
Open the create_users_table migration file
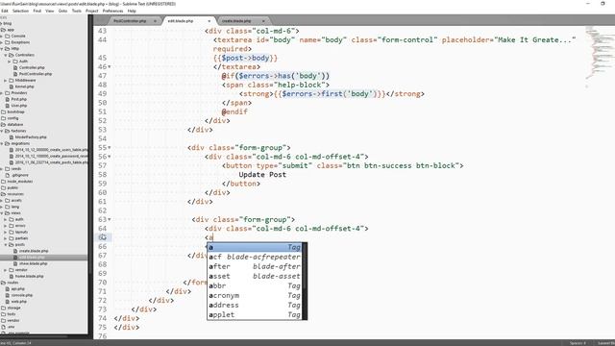point(51,150)
